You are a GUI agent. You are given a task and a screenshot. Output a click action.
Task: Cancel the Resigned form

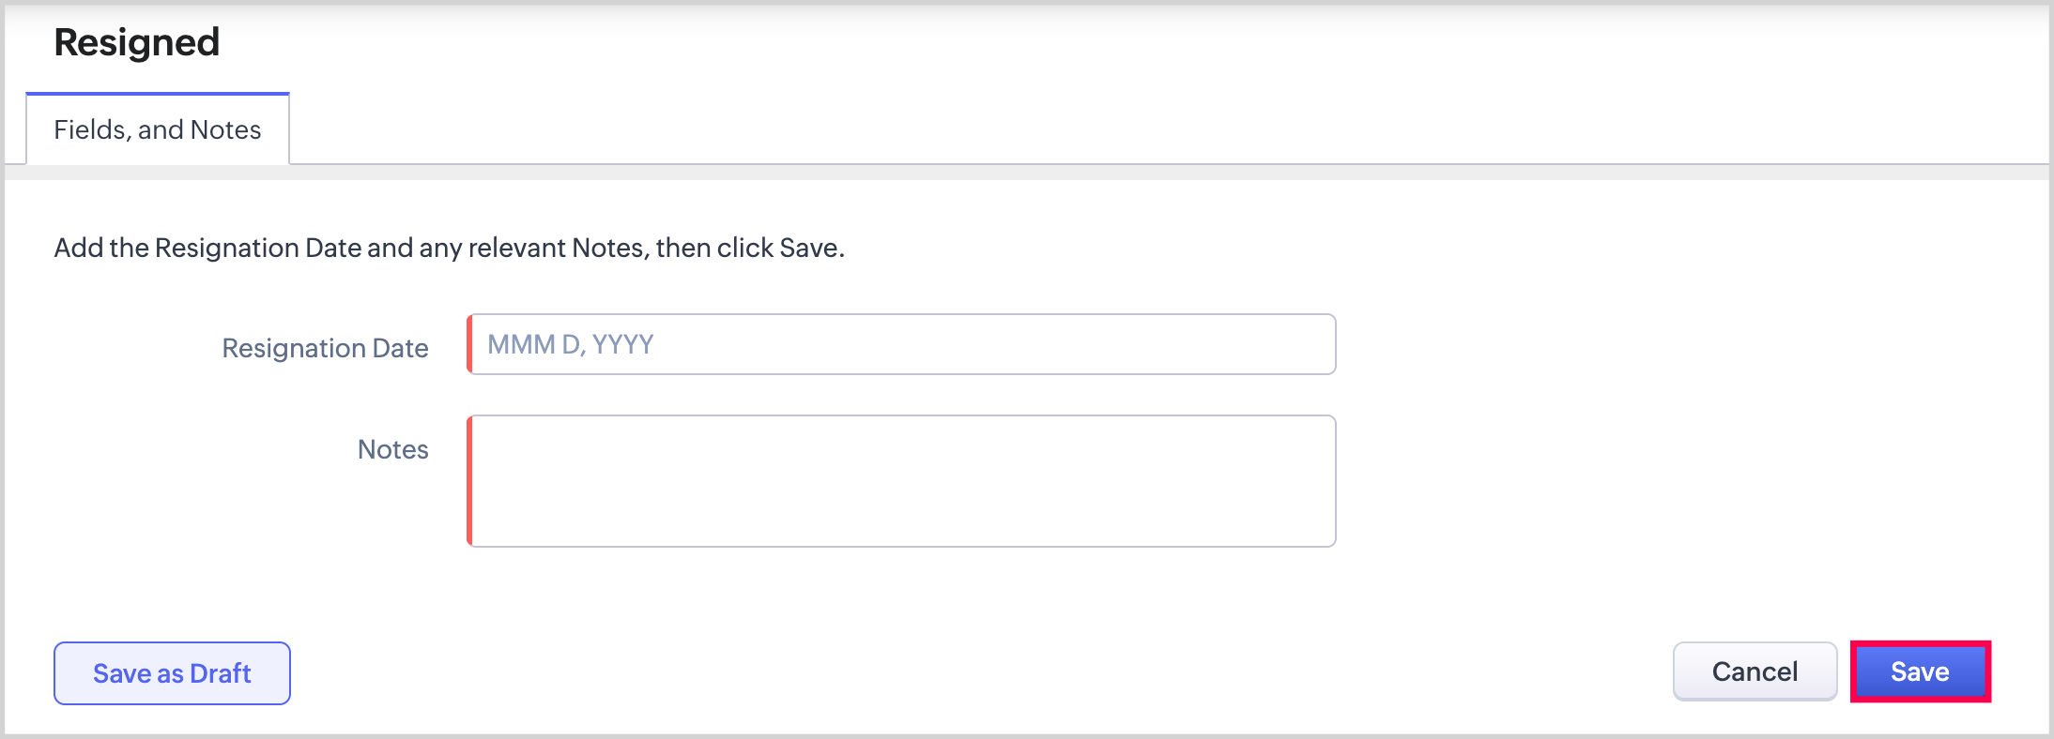coord(1754,671)
